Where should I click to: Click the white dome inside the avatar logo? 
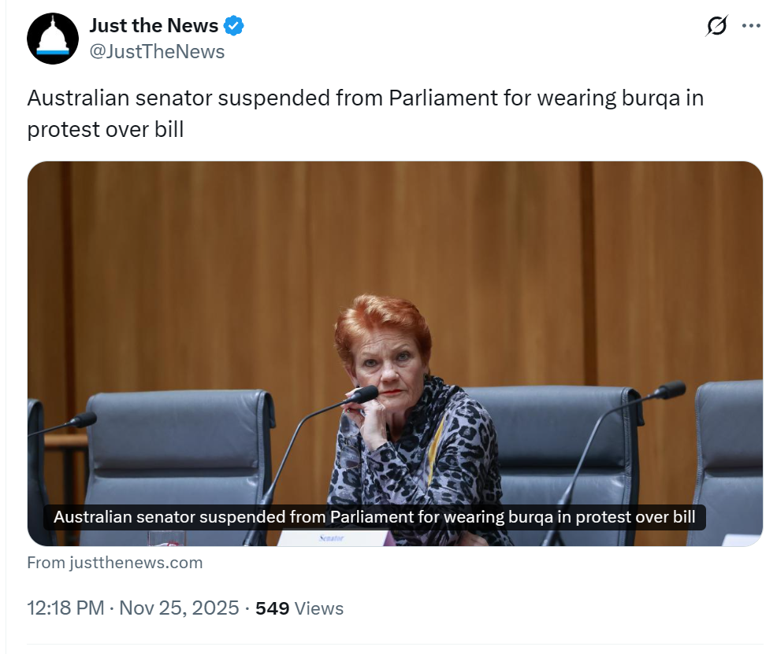(53, 35)
